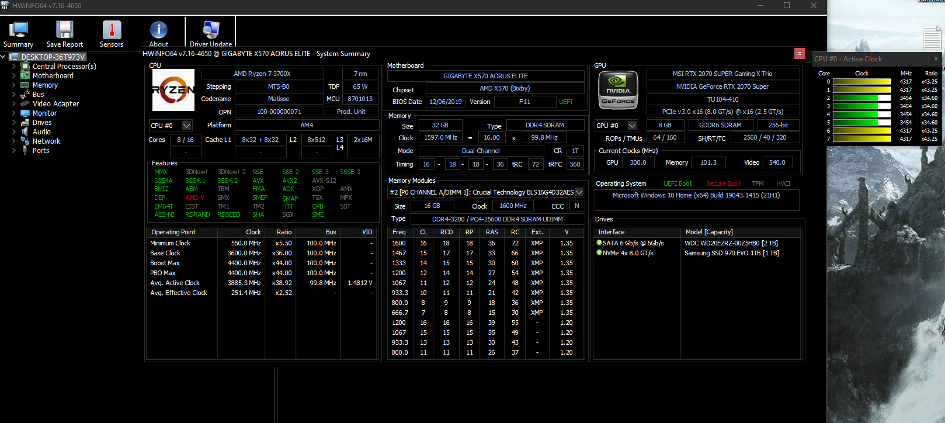Click the UEFI Boot status label
Image resolution: width=945 pixels, height=423 pixels.
tap(678, 183)
